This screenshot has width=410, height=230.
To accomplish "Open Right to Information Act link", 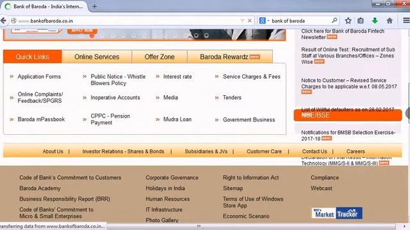I will (250, 178).
